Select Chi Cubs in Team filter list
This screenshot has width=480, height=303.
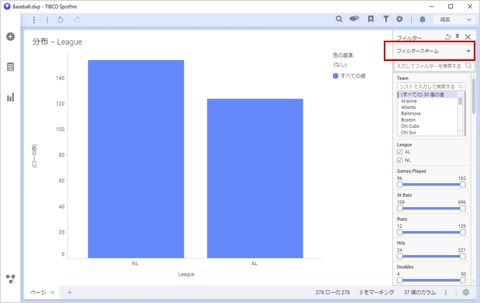point(410,126)
